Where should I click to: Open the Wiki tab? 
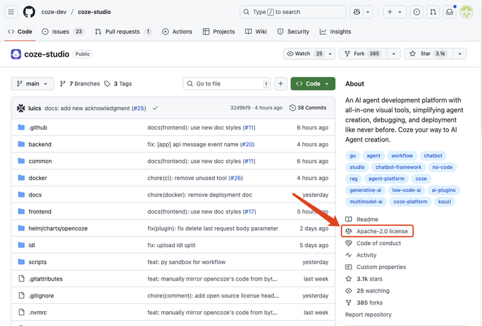coord(256,31)
